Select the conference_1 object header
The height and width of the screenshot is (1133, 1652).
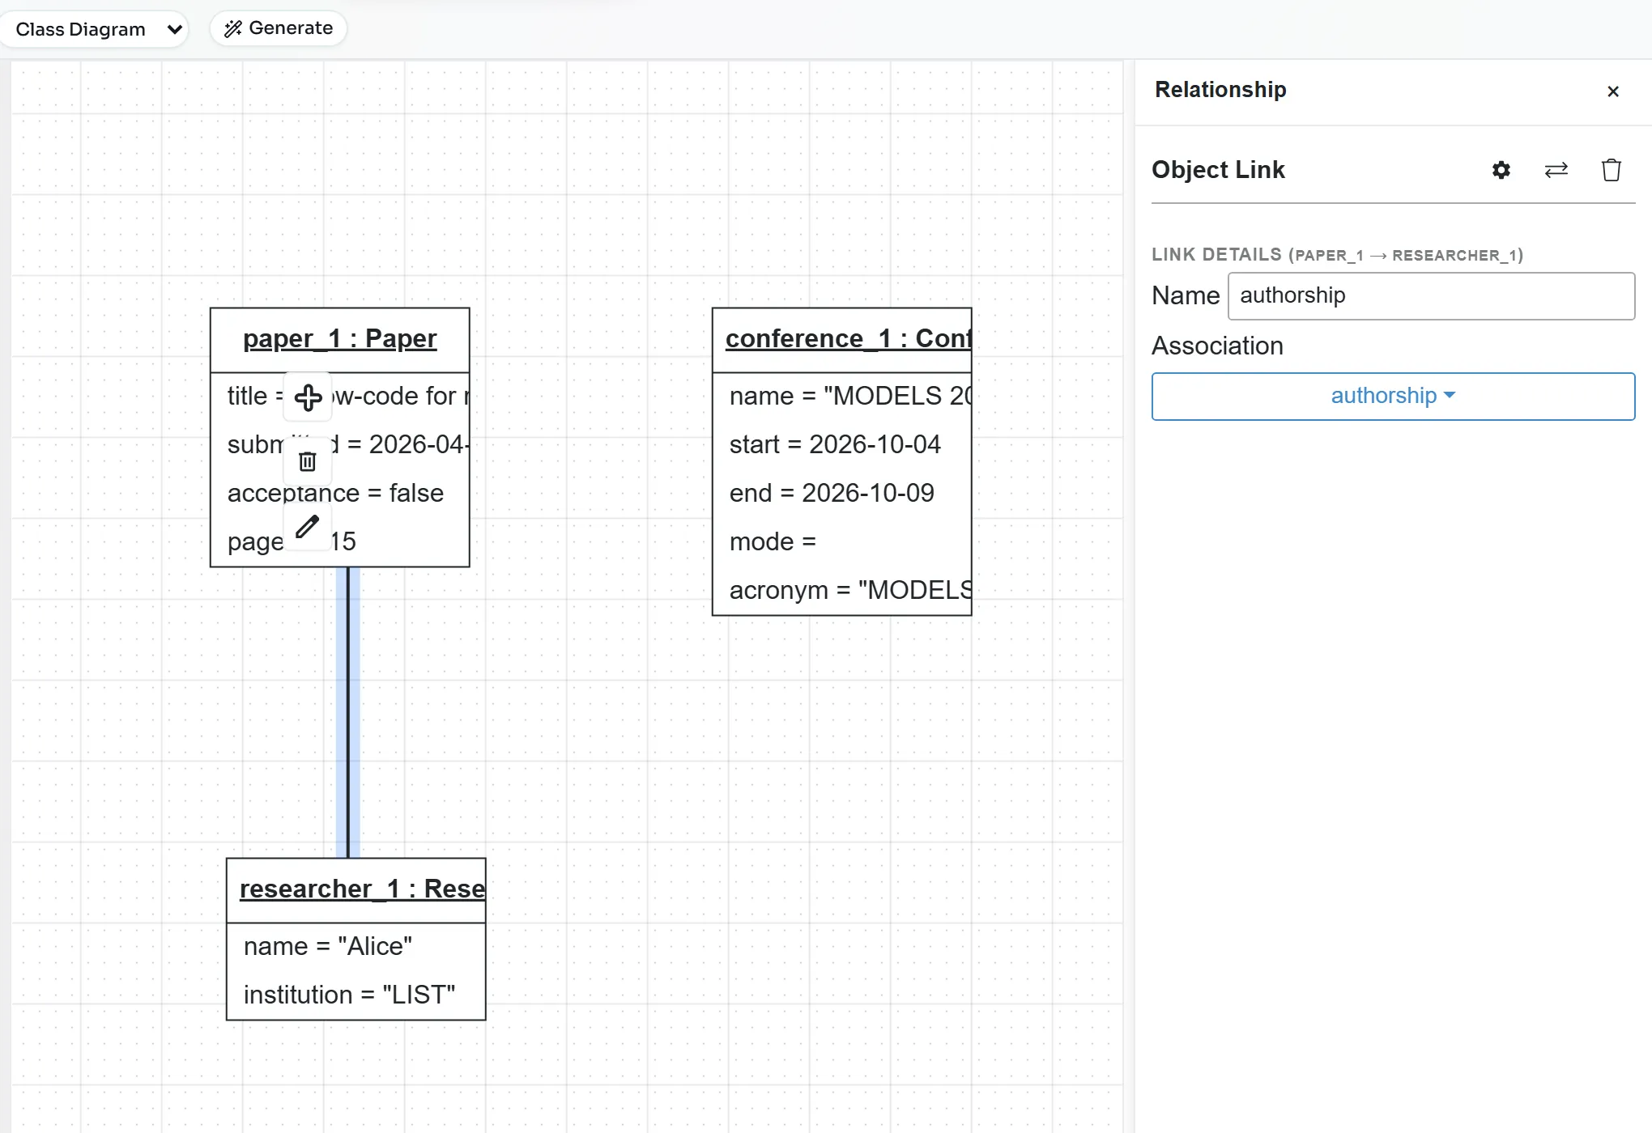tap(842, 339)
